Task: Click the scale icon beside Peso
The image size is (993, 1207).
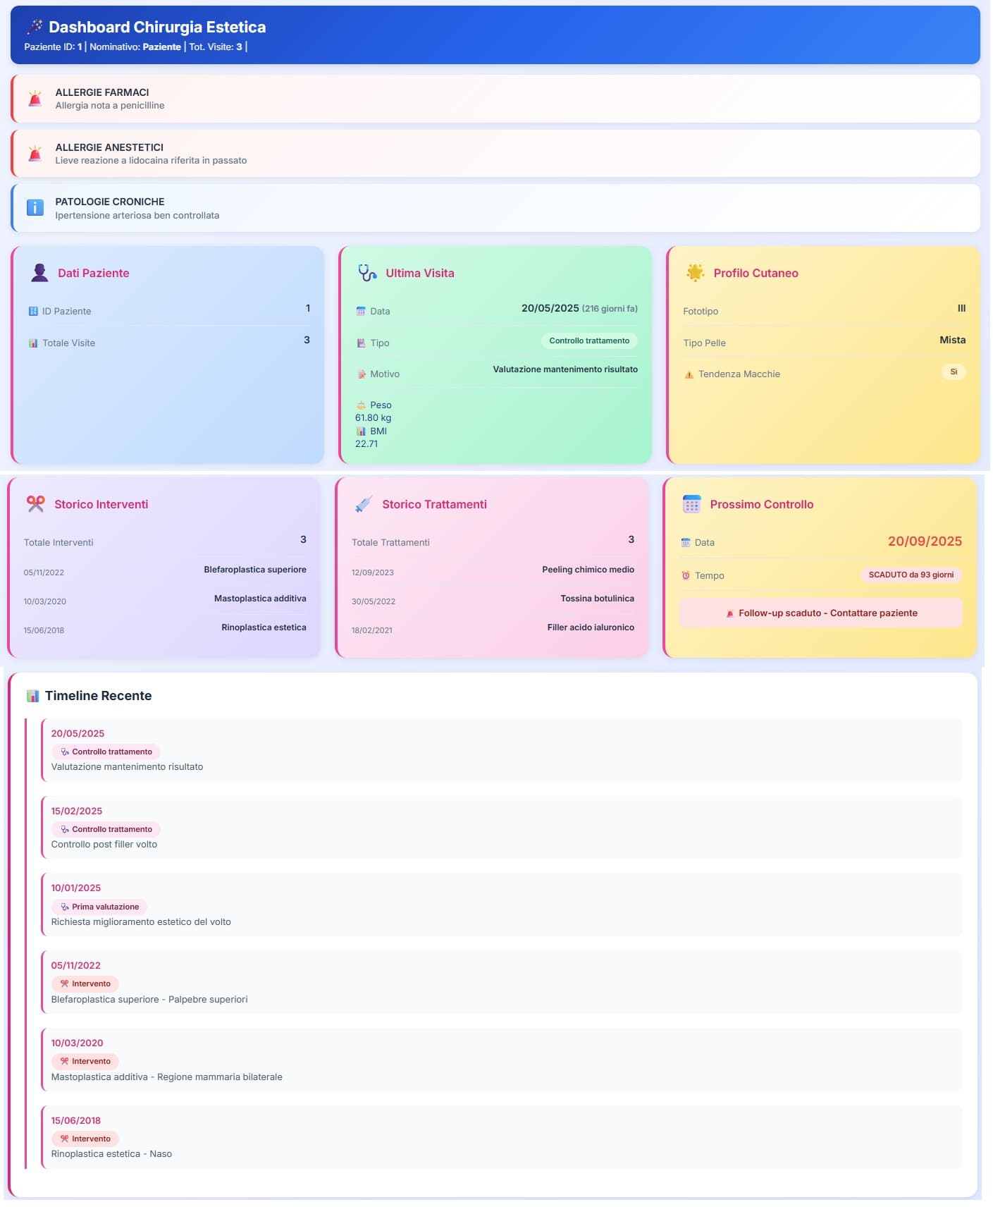Action: pos(362,405)
